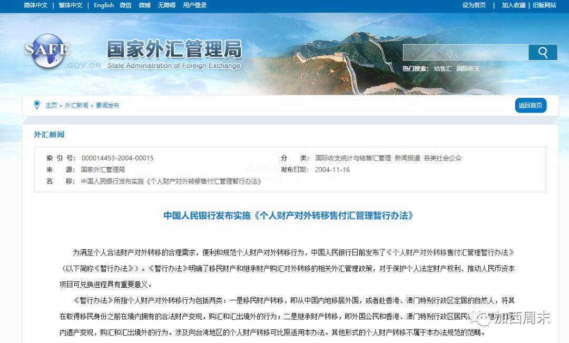Screen dimensions: 569x343
Task: Click the SAFE globe logo
Action: coord(47,51)
